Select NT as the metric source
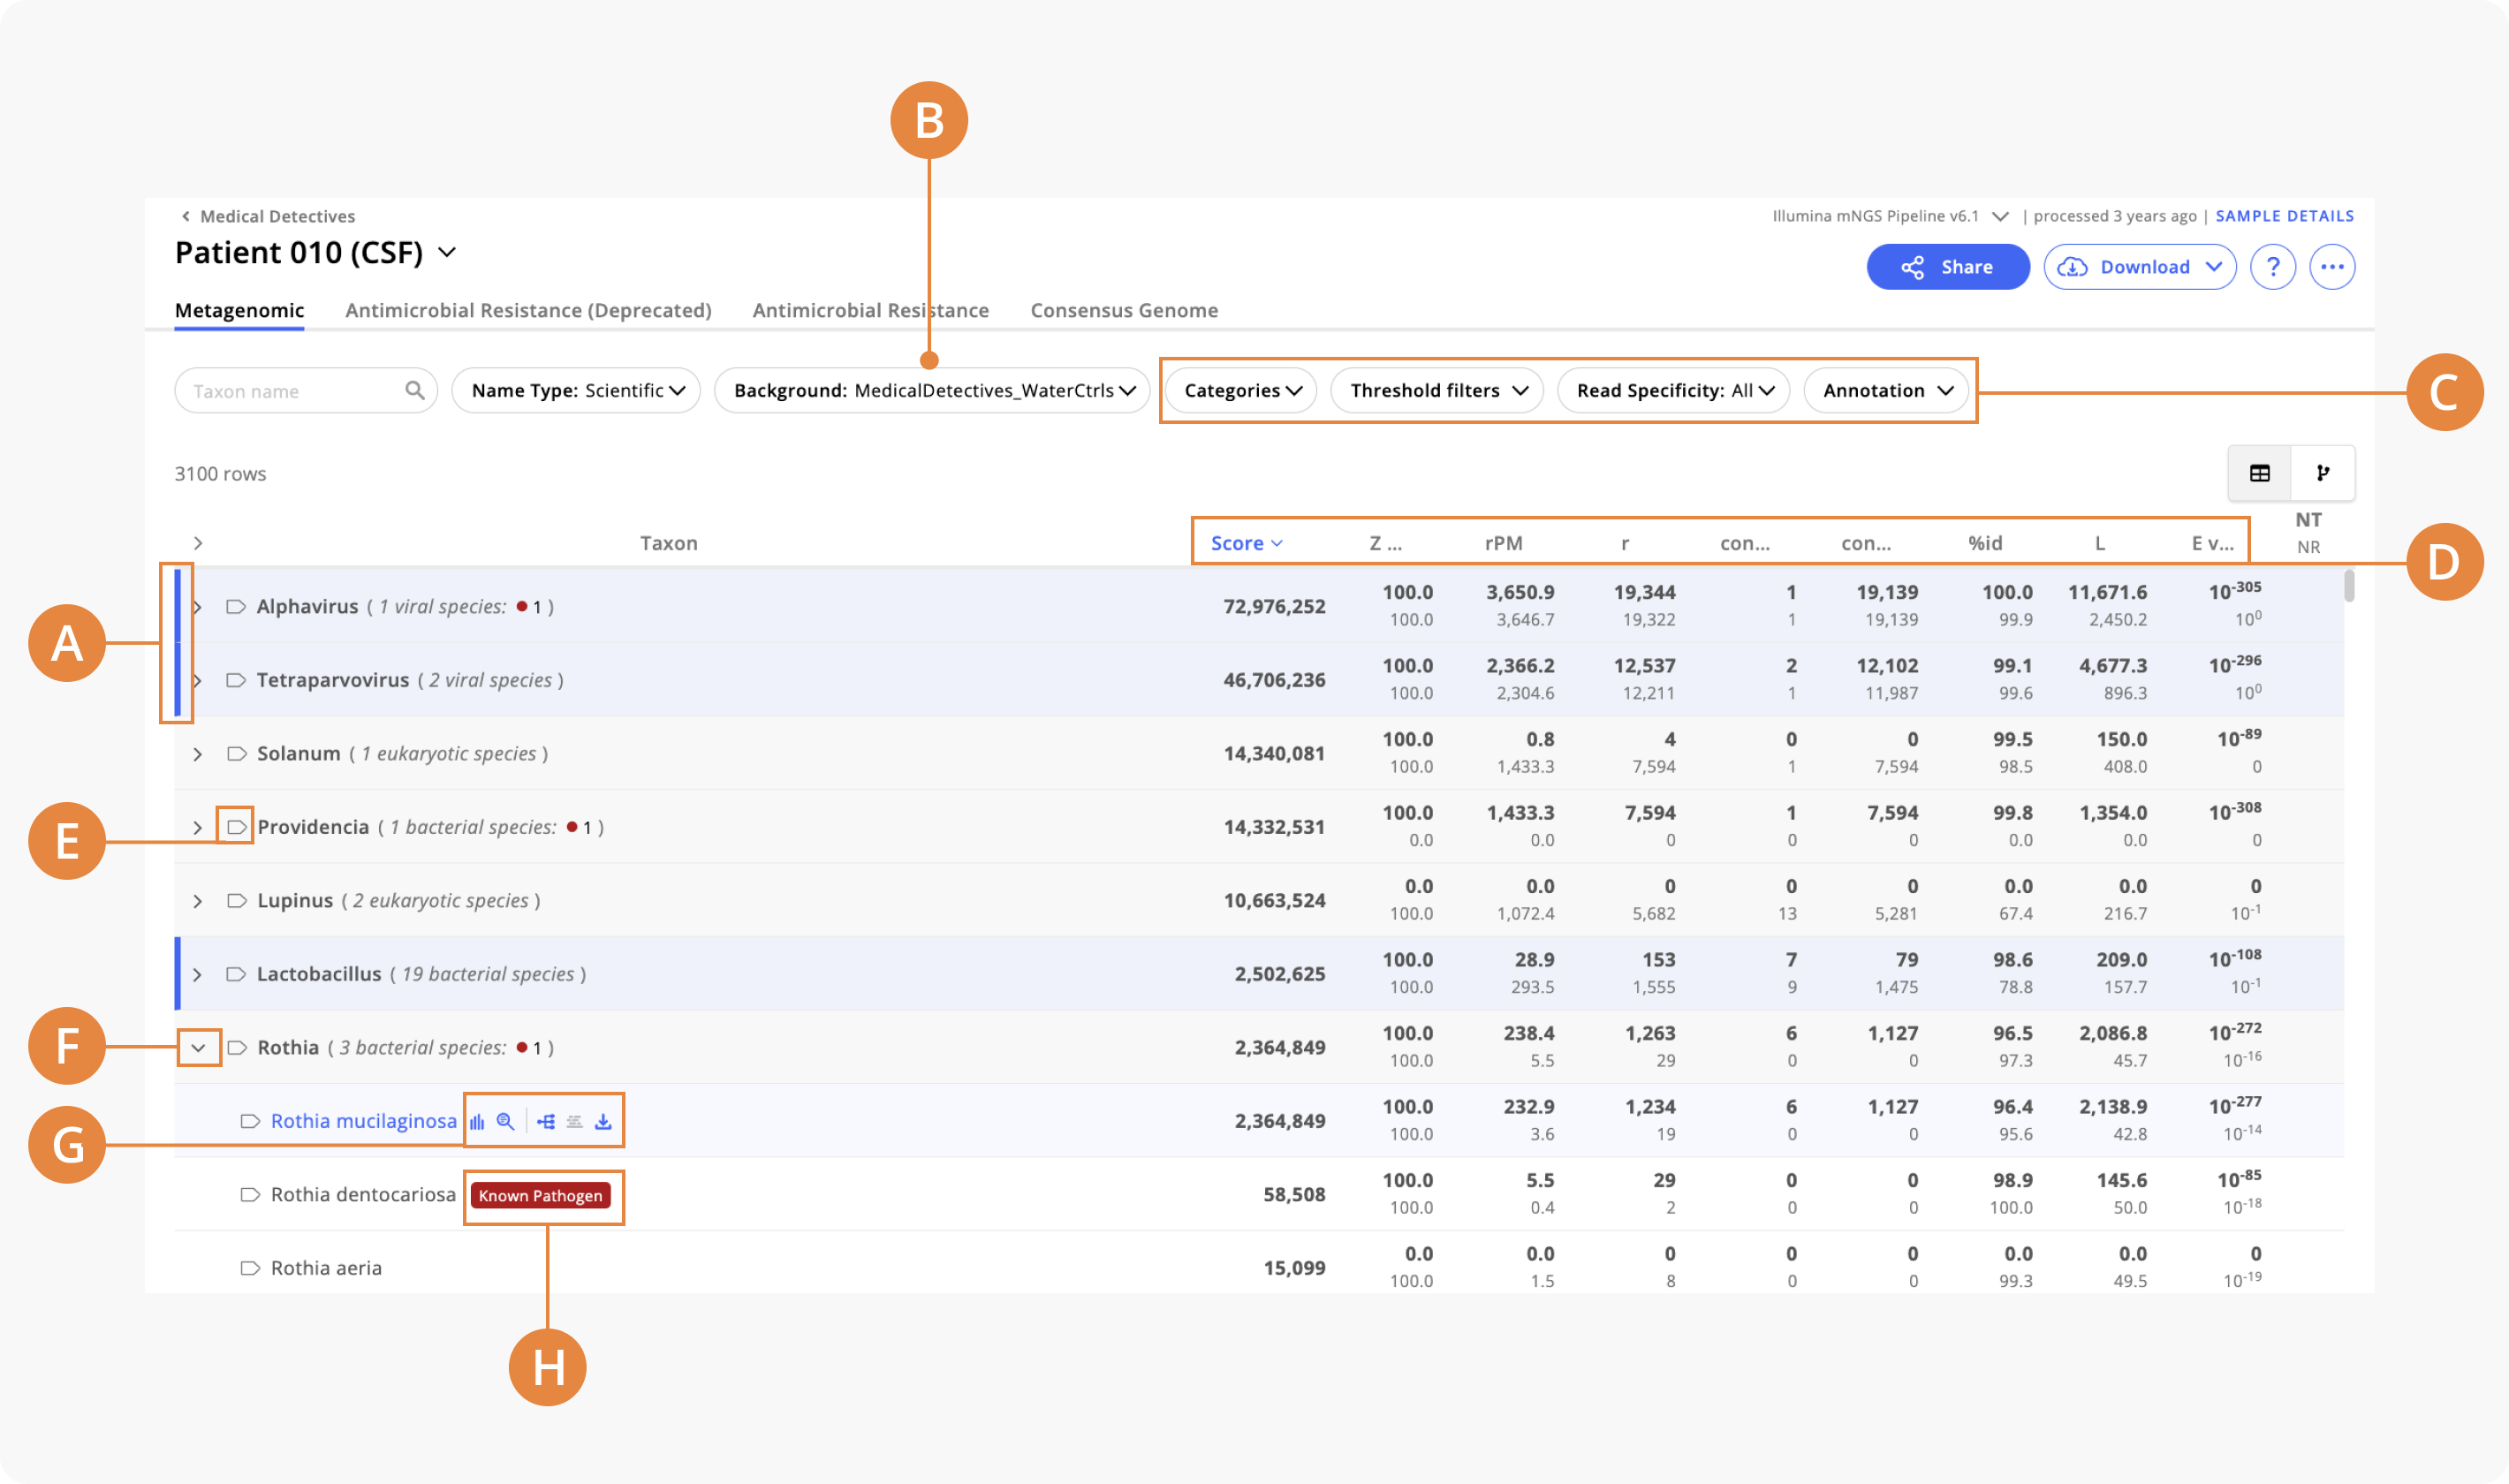The width and height of the screenshot is (2509, 1484). pos(2308,520)
